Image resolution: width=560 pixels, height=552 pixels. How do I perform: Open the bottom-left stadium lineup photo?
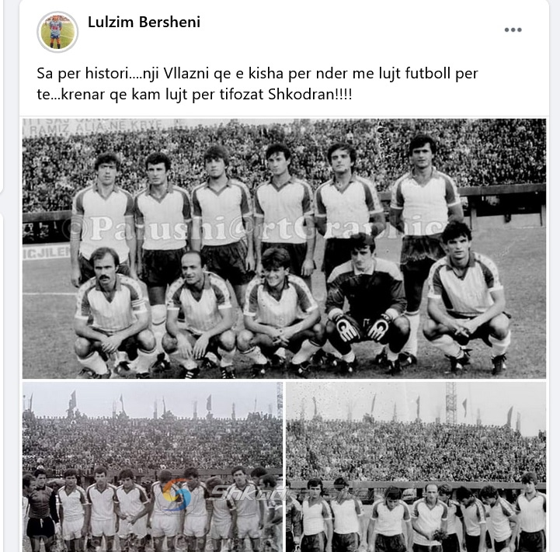(152, 467)
